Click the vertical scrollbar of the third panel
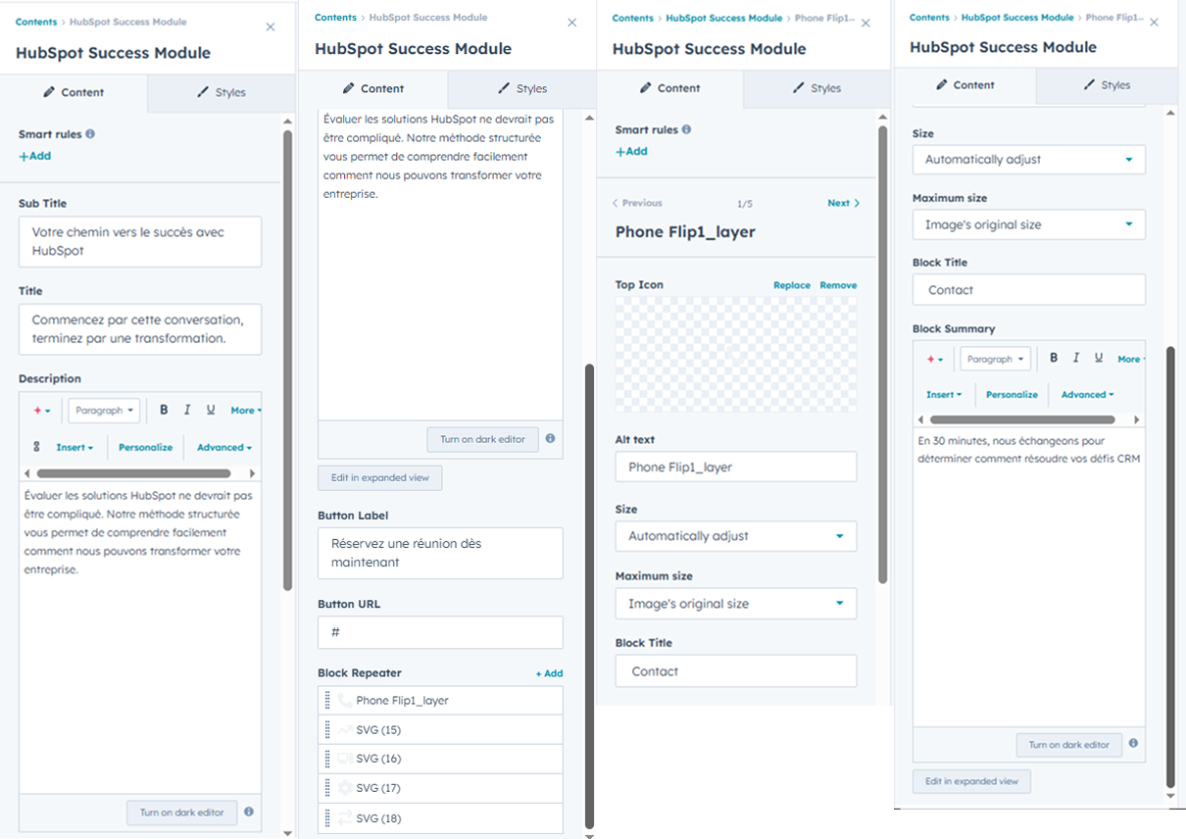The image size is (1186, 839). coord(883,353)
